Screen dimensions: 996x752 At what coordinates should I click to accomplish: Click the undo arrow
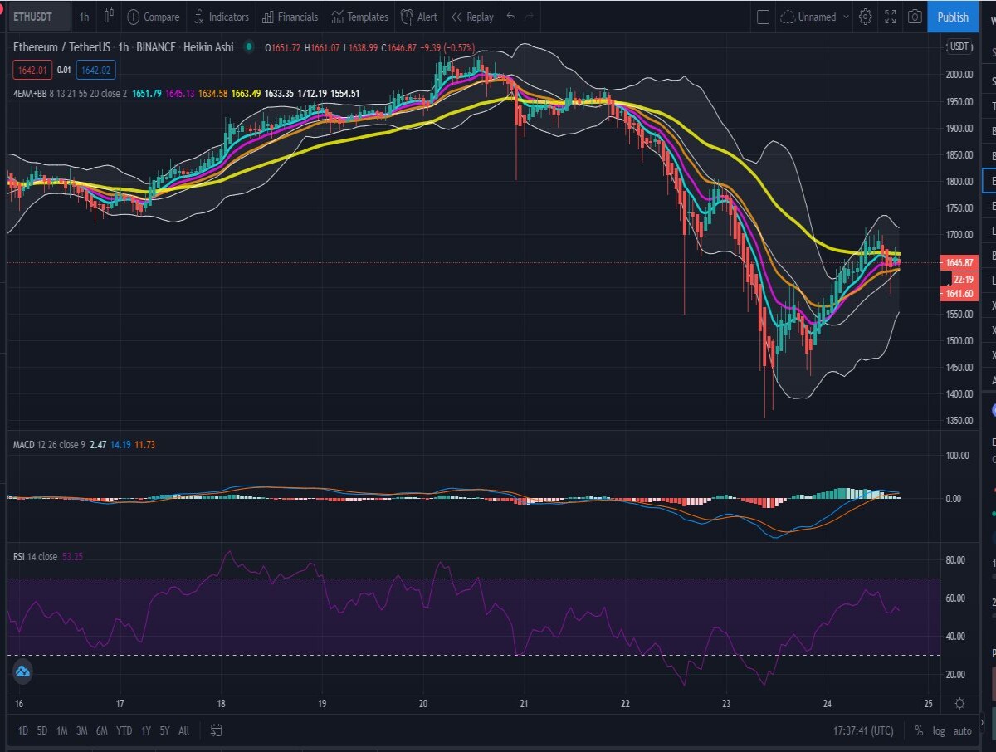coord(510,17)
